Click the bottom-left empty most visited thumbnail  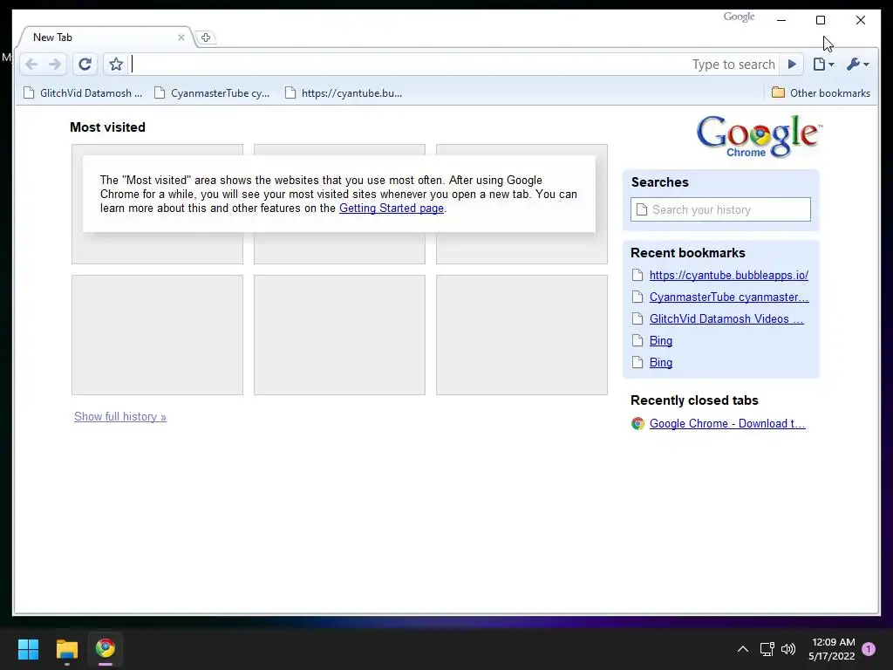coord(157,335)
